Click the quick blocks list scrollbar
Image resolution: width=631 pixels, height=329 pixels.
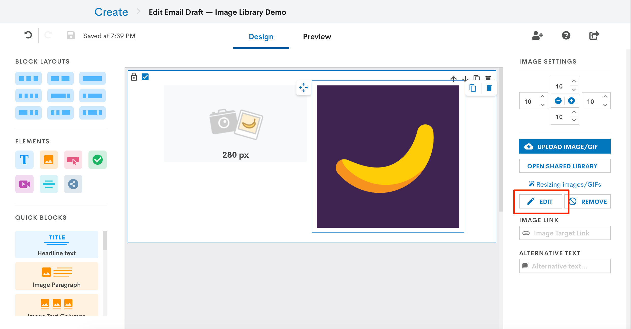pos(104,241)
